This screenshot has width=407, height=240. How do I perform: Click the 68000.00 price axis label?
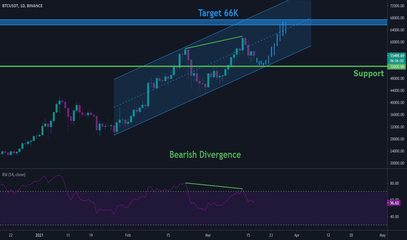point(397,18)
